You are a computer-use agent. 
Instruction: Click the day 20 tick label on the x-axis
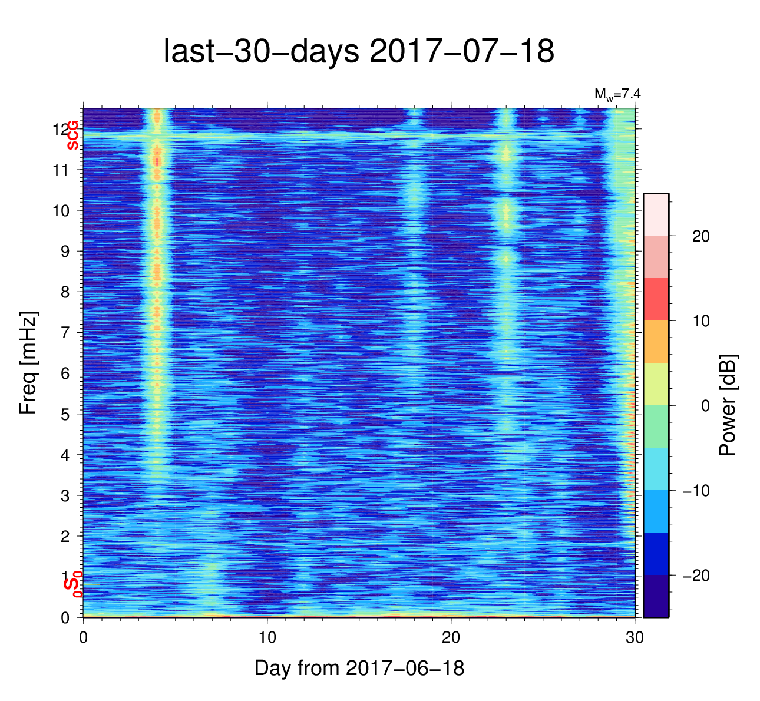451,638
